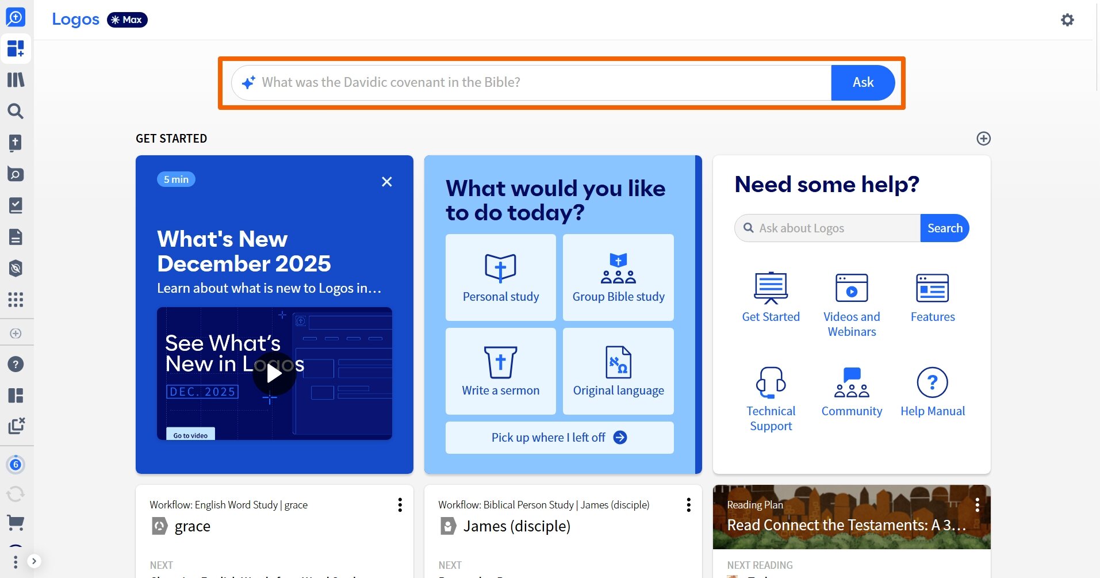Open the nine-dot grid icon in sidebar
The height and width of the screenshot is (578, 1100).
tap(16, 300)
